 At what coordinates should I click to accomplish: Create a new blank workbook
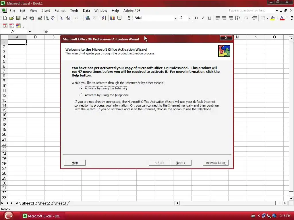[5, 18]
